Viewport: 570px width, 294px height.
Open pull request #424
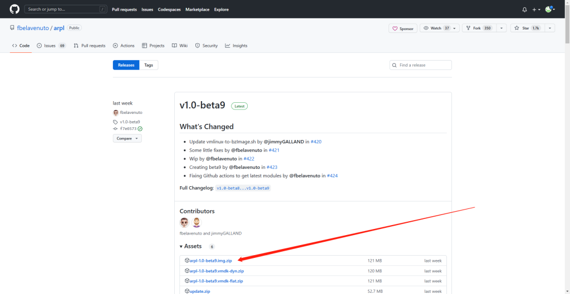(332, 176)
